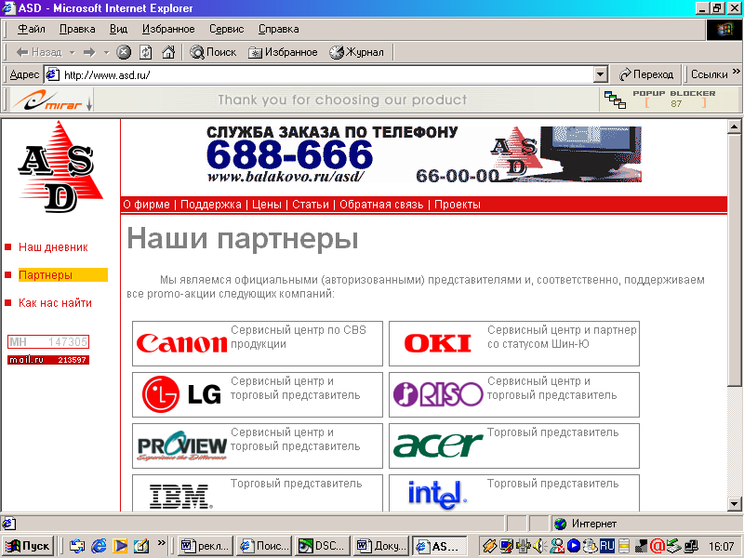The height and width of the screenshot is (558, 744).
Task: Click the intel partner logo
Action: [x=437, y=496]
